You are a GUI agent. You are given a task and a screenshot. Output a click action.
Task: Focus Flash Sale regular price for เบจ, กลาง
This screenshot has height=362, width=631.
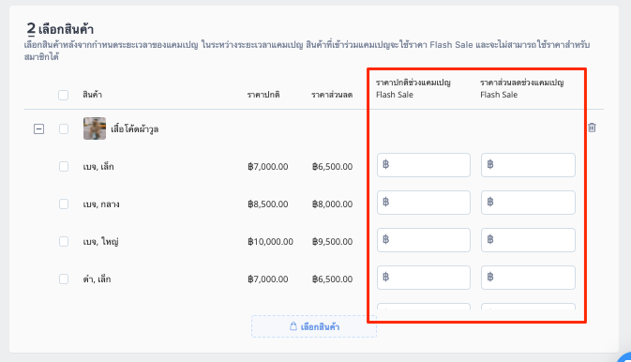point(424,203)
